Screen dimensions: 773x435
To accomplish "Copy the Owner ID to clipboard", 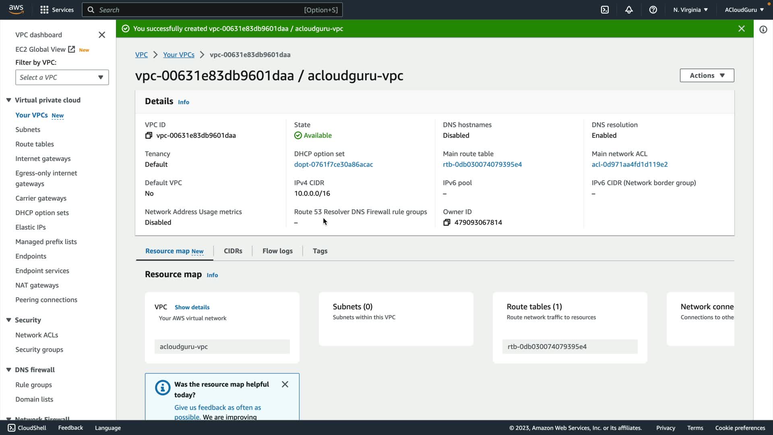I will [446, 222].
